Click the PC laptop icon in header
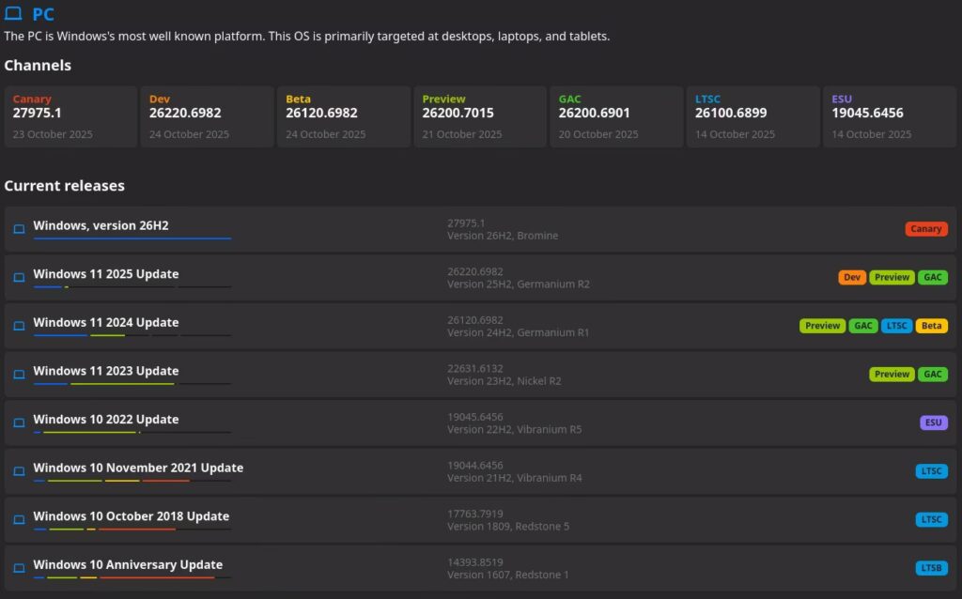The image size is (962, 599). tap(13, 14)
